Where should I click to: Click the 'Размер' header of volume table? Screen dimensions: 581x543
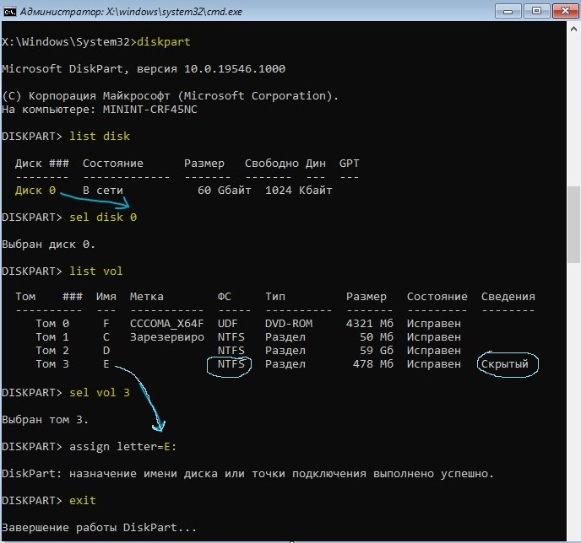(x=367, y=297)
